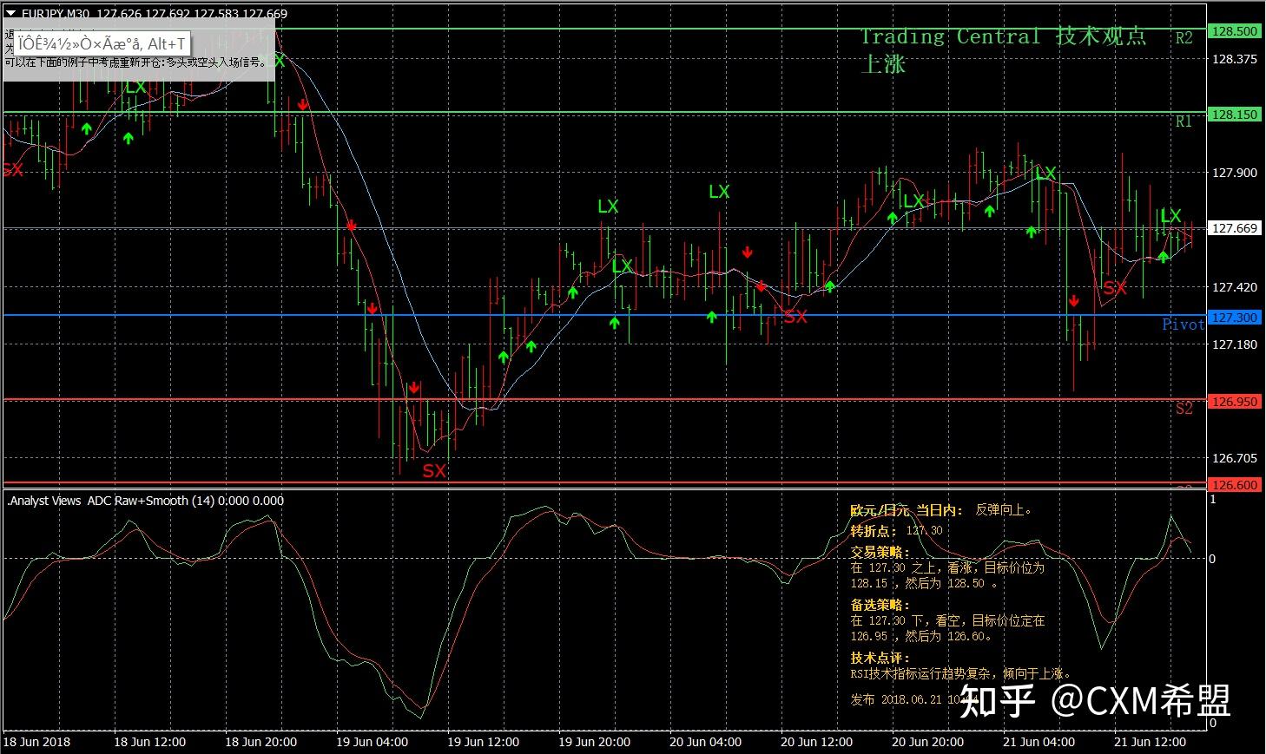Click the '.Analyst Views ADC Raw+Smooth (14)' indicator label
1266x754 pixels.
[x=110, y=501]
